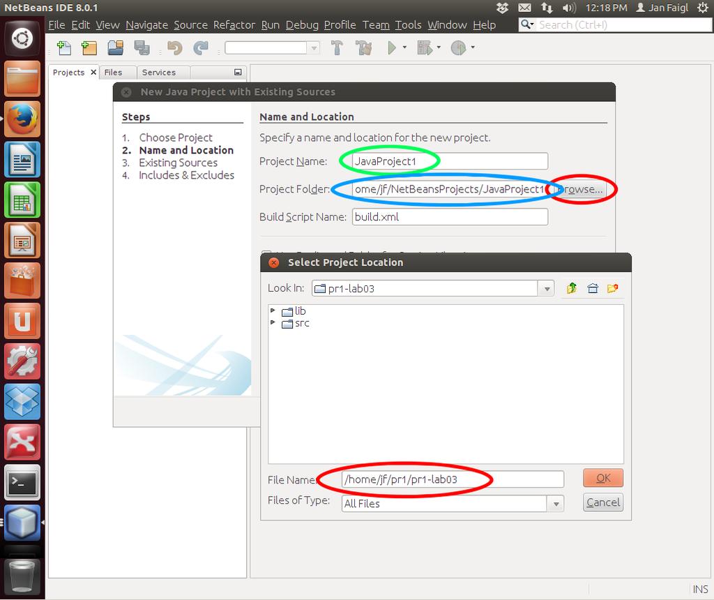Open the Run Project dropdown arrow

tap(404, 47)
